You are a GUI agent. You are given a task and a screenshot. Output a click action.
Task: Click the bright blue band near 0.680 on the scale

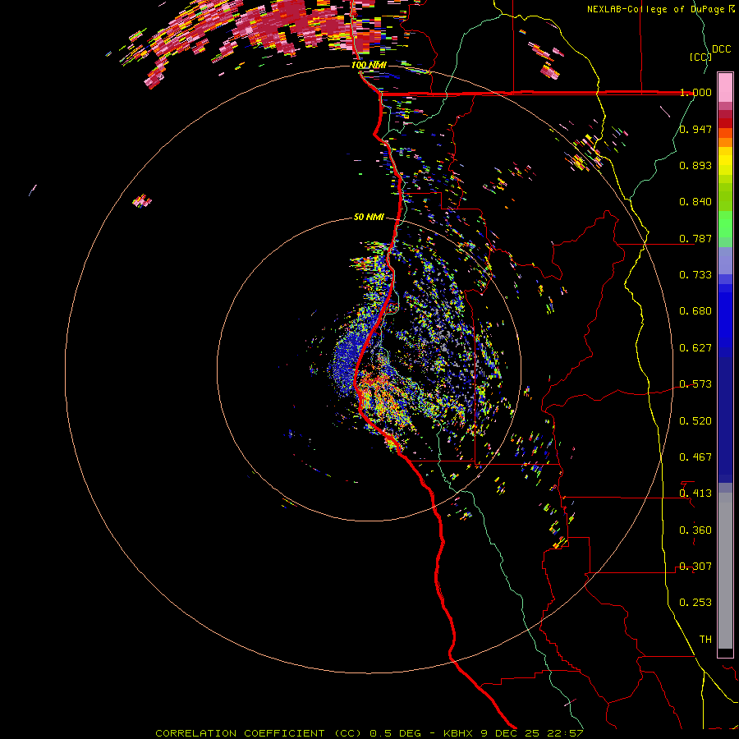725,320
